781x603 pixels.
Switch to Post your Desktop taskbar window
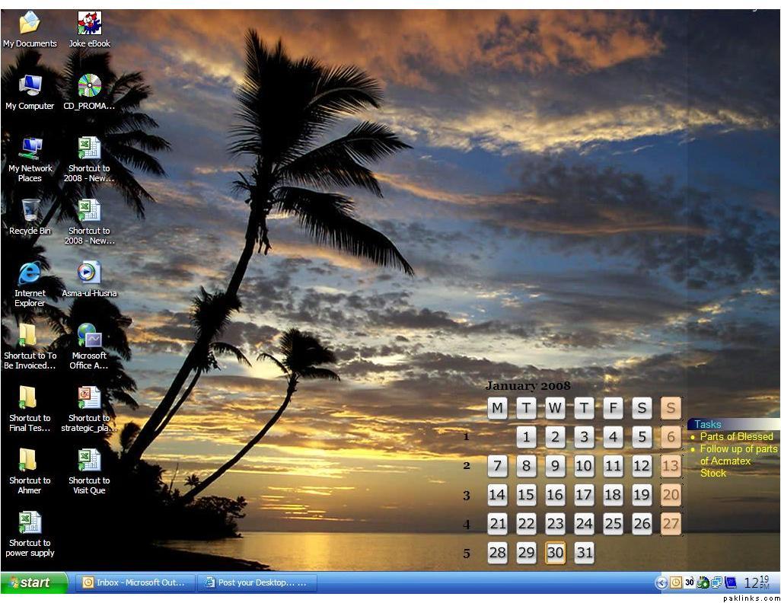(x=257, y=582)
